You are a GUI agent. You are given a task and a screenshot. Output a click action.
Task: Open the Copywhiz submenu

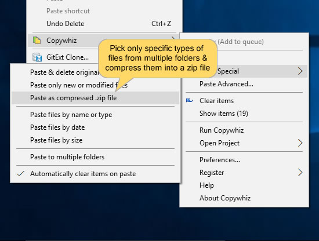coord(104,41)
